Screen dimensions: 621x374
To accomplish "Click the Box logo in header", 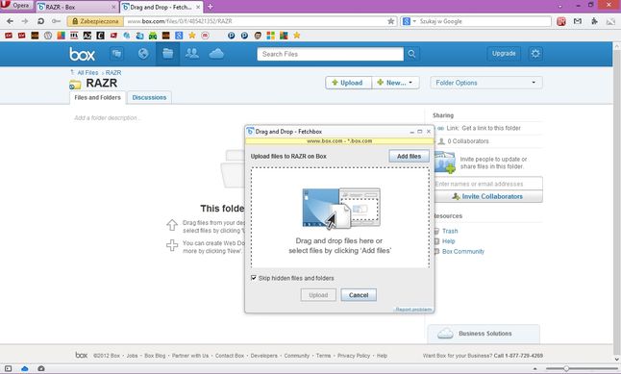I will [82, 54].
